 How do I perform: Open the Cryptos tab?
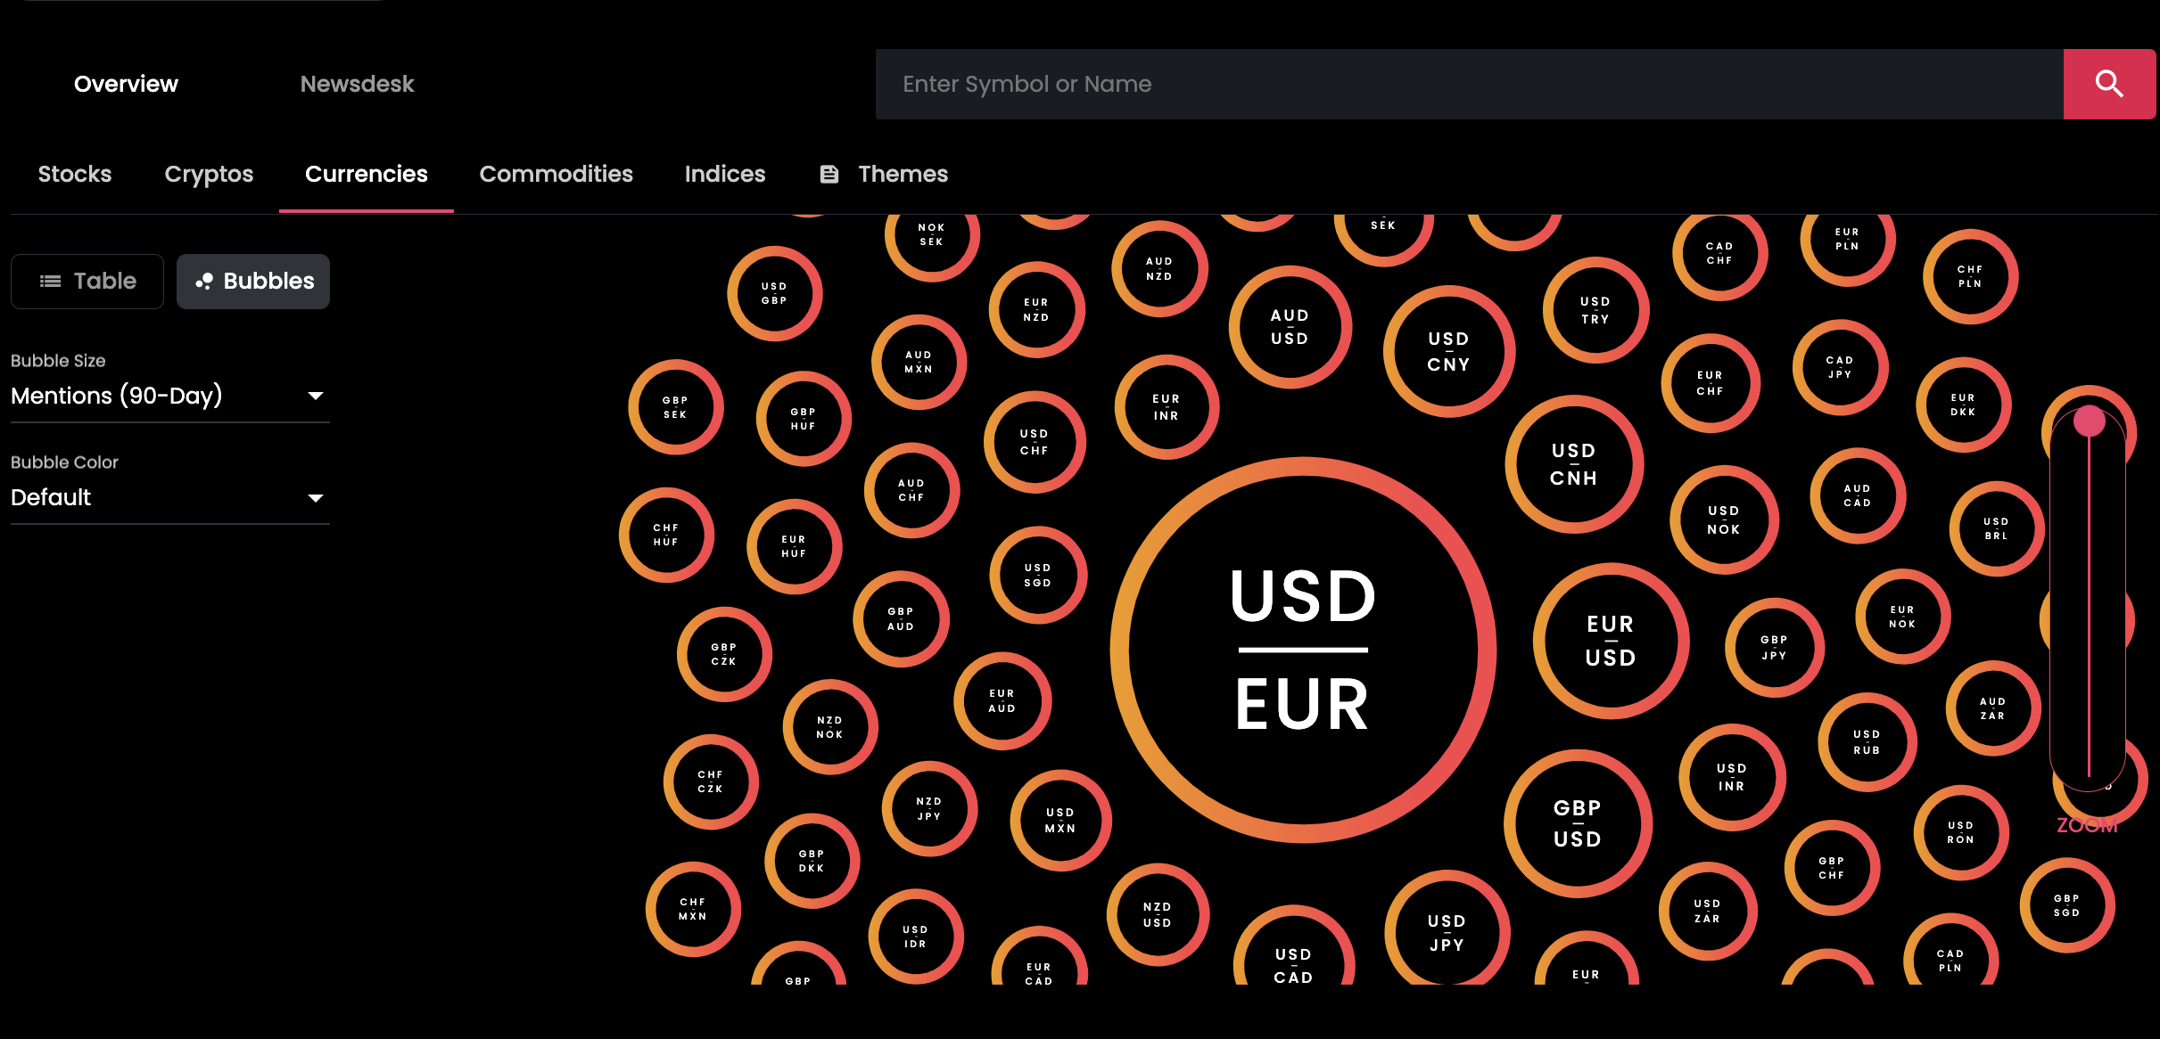tap(209, 174)
